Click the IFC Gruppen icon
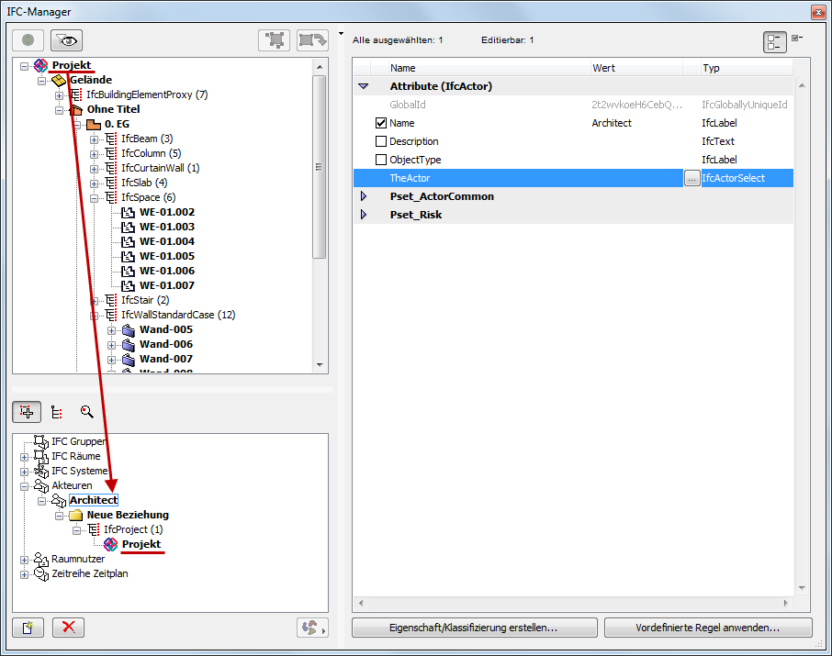Screen dimensions: 832x656 tap(40, 441)
